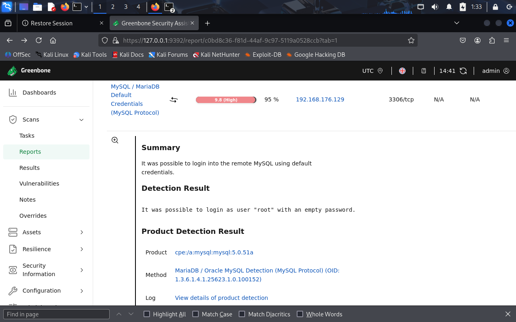Enable Match Case in find bar
Viewport: 516px width, 322px height.
tap(195, 314)
